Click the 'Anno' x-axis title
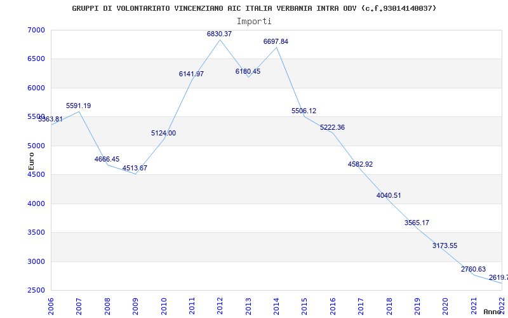This screenshot has height=318, width=508. [x=492, y=312]
